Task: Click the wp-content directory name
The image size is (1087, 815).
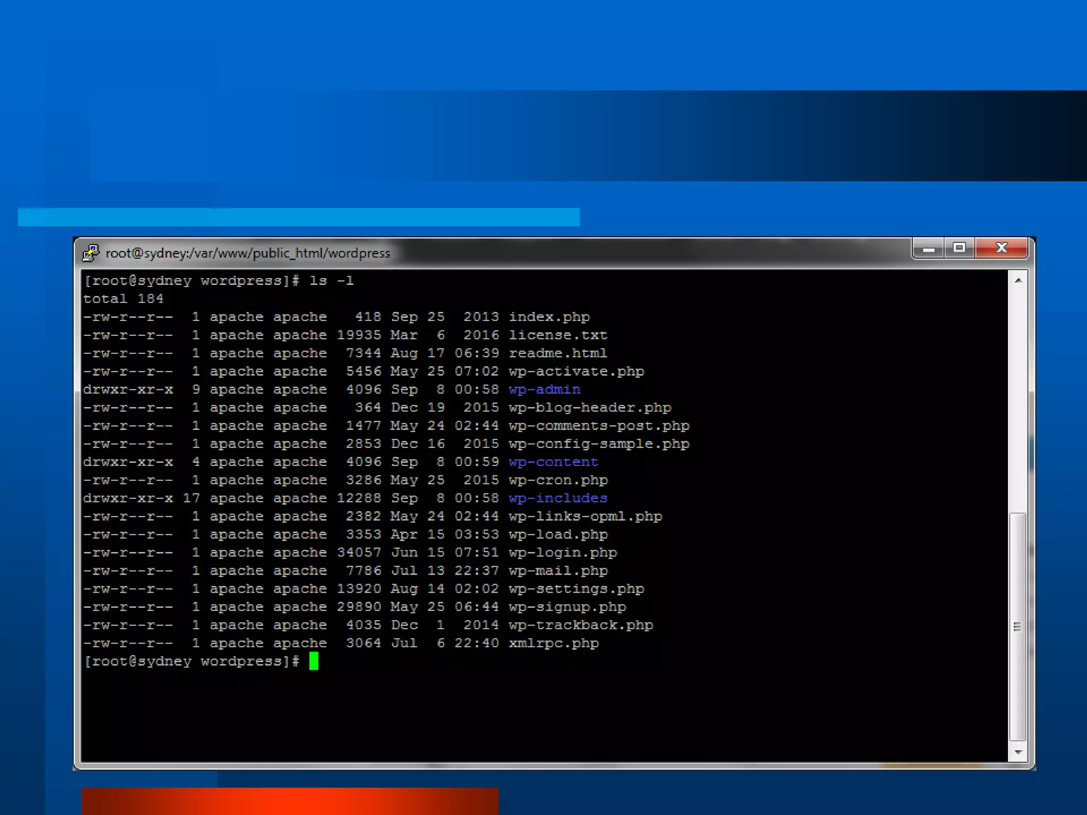Action: (554, 462)
